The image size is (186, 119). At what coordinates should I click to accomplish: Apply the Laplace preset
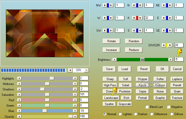(x=177, y=79)
